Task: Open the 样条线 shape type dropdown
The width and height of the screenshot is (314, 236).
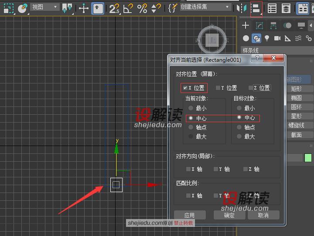Action: pyautogui.click(x=277, y=50)
